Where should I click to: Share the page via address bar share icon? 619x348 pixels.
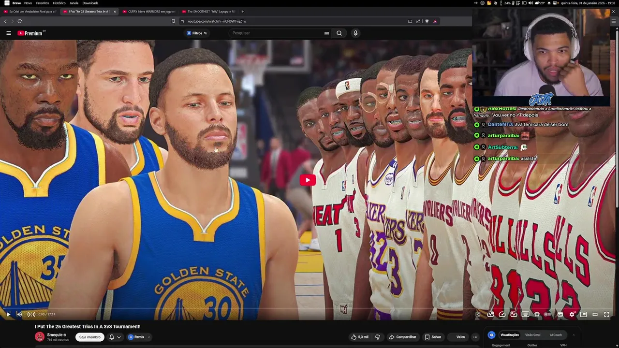pyautogui.click(x=418, y=21)
